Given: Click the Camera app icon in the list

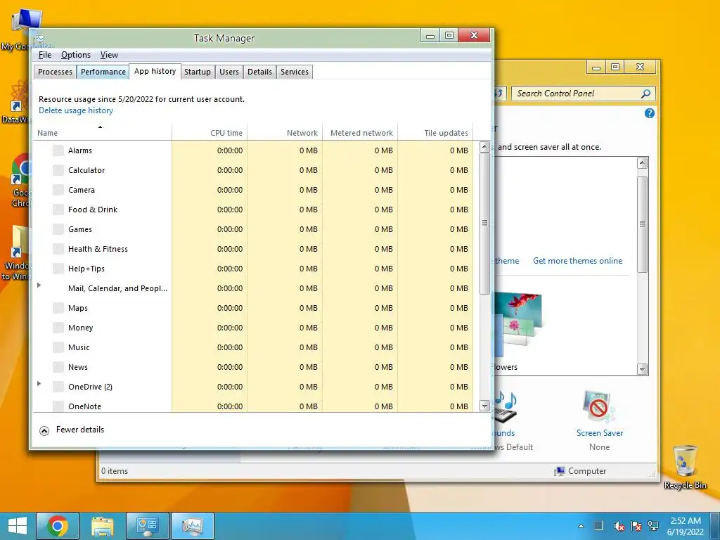Looking at the screenshot, I should click(x=58, y=190).
